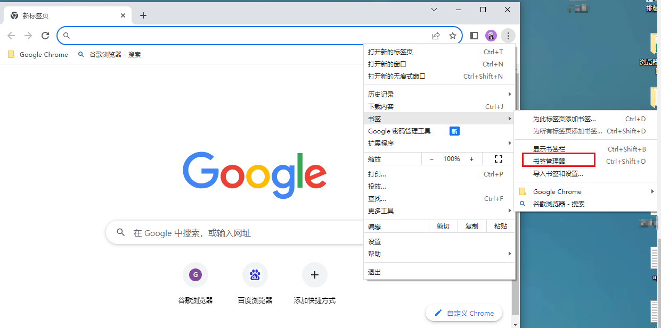The image size is (661, 328).
Task: Select 打开新的标签页 menu item
Action: click(439, 52)
